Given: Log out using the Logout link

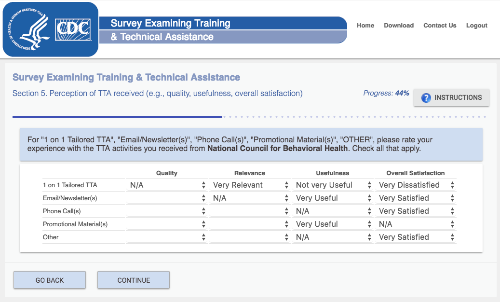Looking at the screenshot, I should (477, 26).
